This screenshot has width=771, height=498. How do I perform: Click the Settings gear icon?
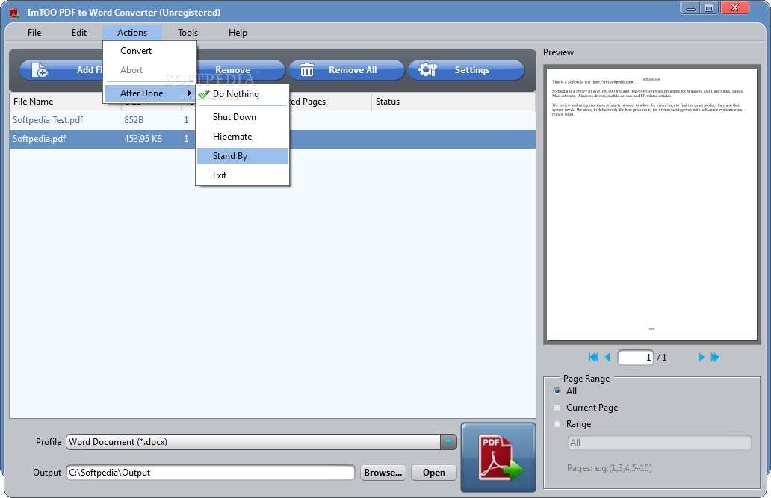tap(427, 69)
